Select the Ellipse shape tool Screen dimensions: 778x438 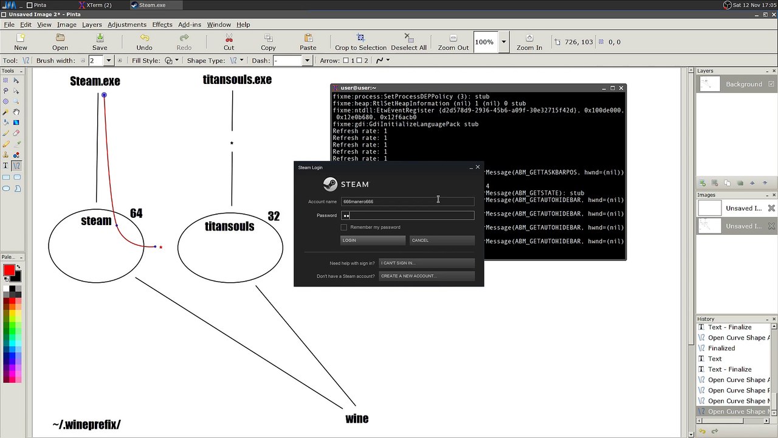[x=6, y=188]
